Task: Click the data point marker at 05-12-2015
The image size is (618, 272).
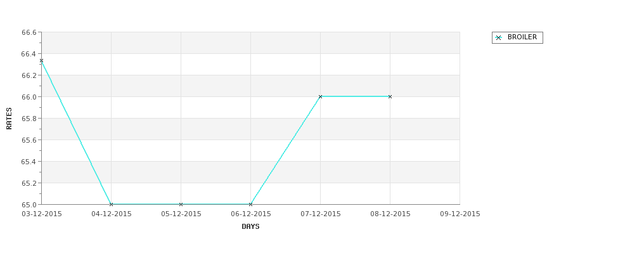Action: point(181,204)
